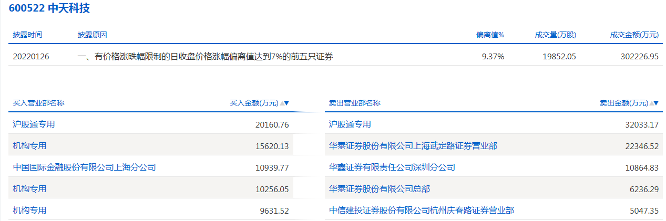
Task: Select the disclosure reason text row
Action: [205, 56]
